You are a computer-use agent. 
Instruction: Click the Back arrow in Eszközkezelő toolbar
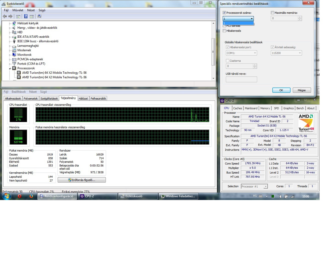[x=5, y=16]
